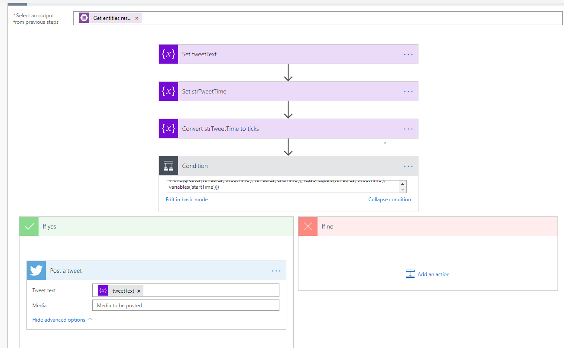Click the Twitter bird icon on Post a tweet
The height and width of the screenshot is (348, 564).
36,271
